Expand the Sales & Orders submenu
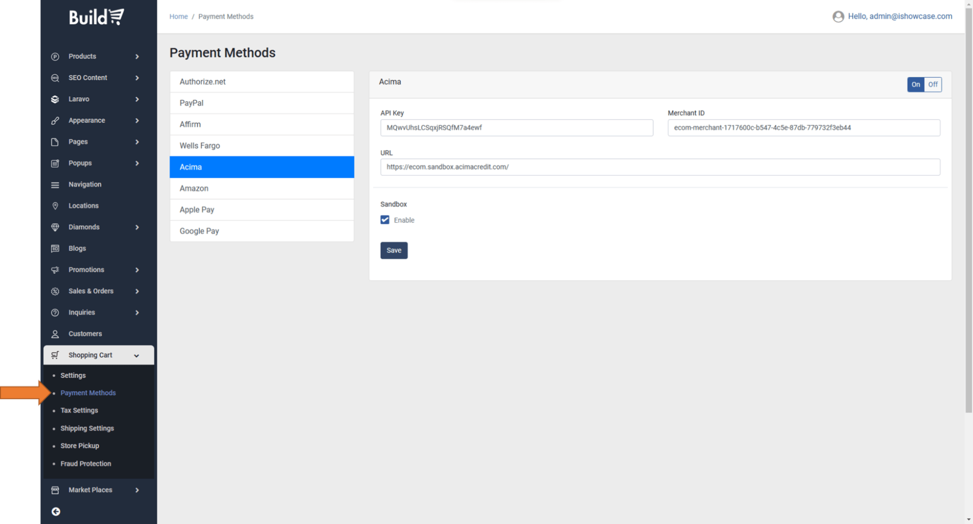This screenshot has width=973, height=524. (137, 291)
